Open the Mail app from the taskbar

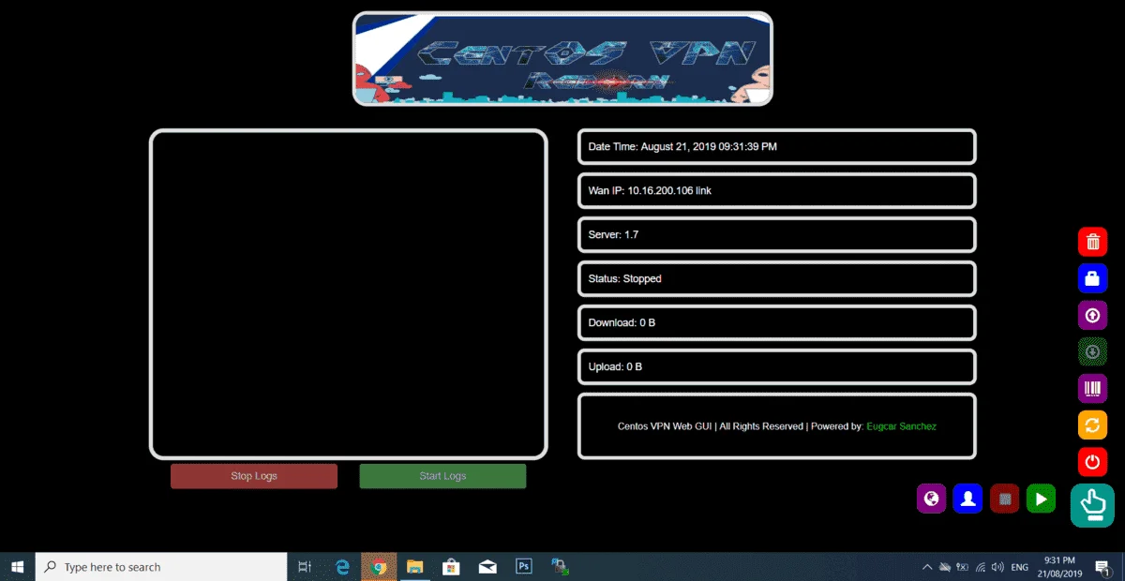coord(487,567)
